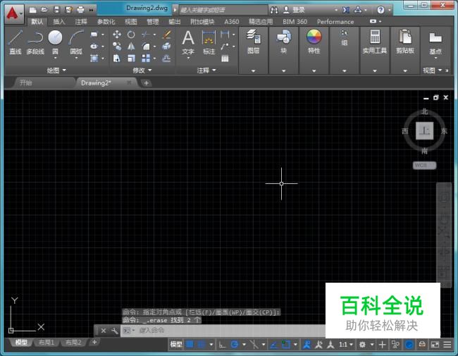The image size is (458, 356).
Task: Choose the Circle (圆) tool icon
Action: [x=55, y=38]
